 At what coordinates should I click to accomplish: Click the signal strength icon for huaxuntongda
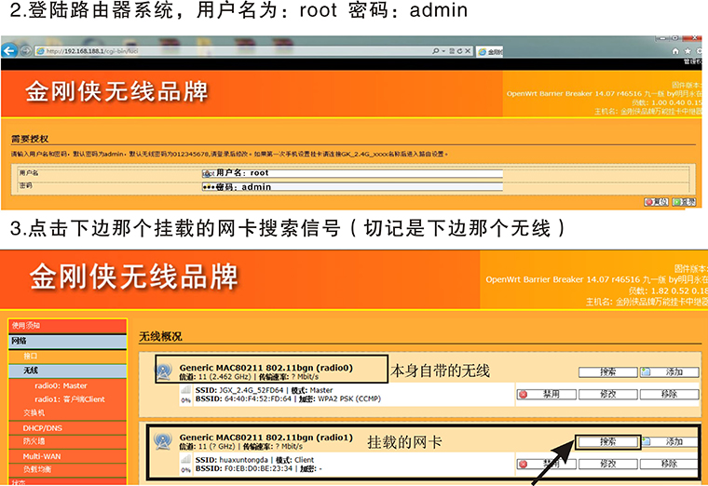coord(185,460)
